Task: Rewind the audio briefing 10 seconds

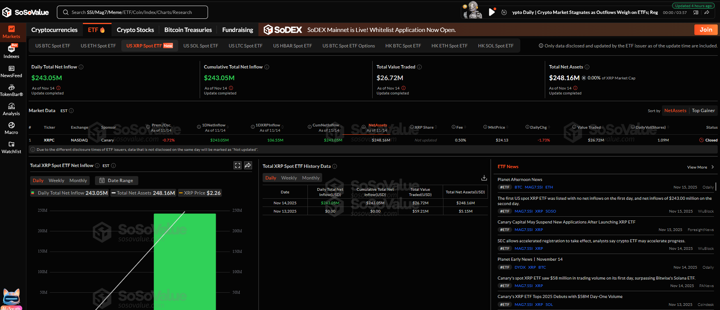Action: tap(504, 12)
